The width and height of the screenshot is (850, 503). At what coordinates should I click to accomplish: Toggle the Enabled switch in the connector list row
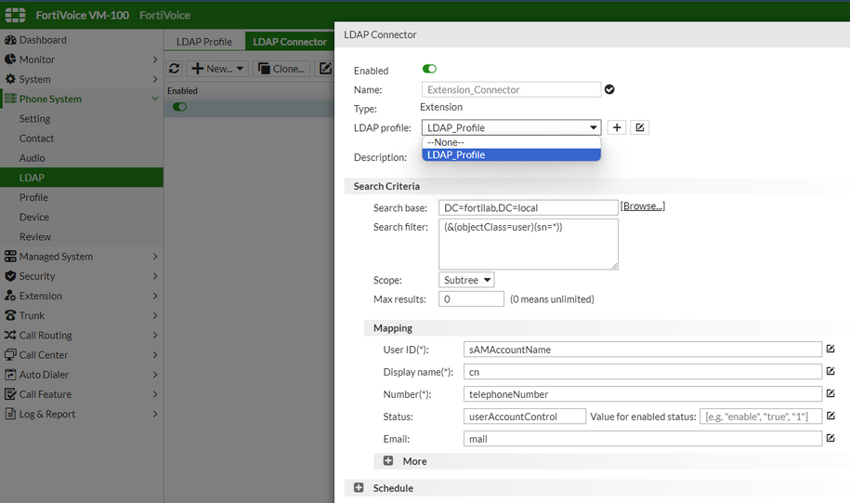(x=180, y=107)
